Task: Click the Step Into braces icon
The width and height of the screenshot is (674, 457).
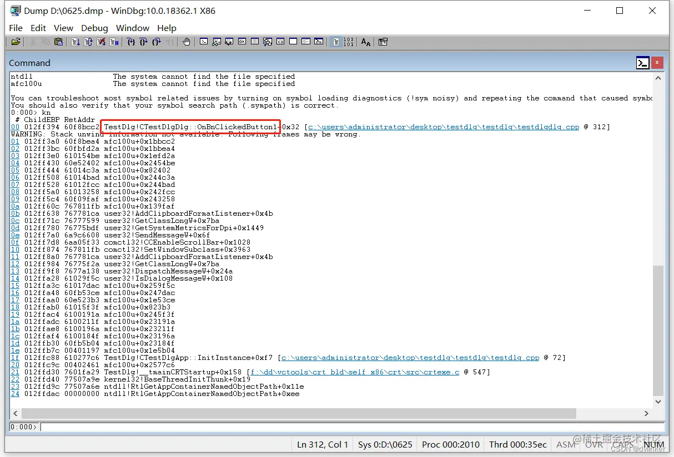Action: pos(131,42)
